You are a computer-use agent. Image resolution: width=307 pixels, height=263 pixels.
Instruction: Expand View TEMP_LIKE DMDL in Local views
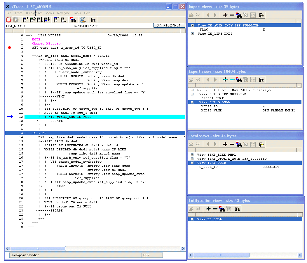[192, 155]
